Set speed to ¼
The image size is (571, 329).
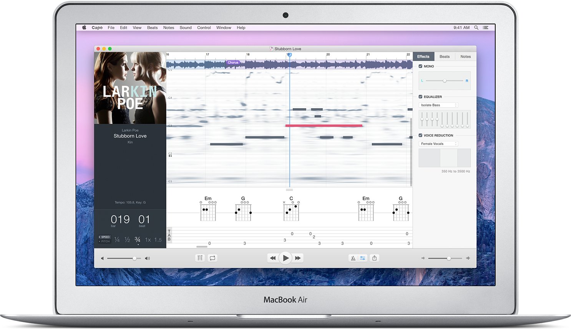117,240
